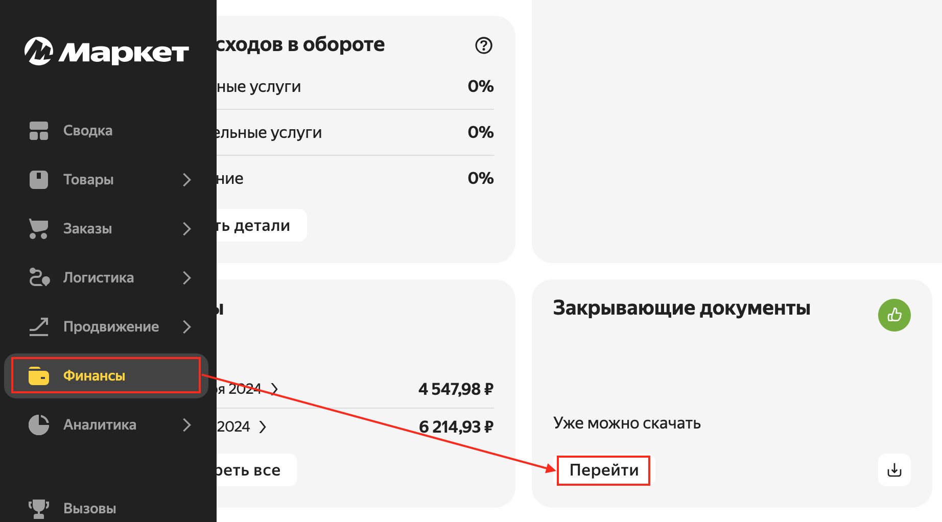Click the download documents icon
This screenshot has height=522, width=942.
point(894,470)
